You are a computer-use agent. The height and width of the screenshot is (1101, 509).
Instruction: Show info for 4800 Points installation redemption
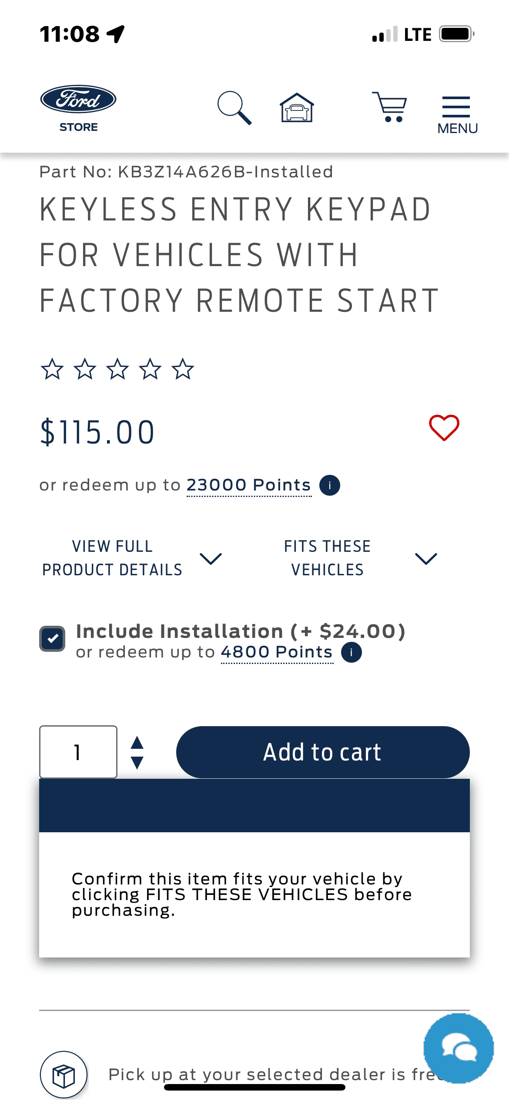tap(352, 652)
